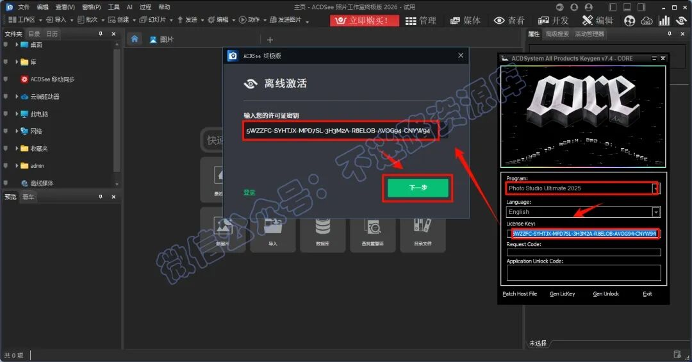Viewport: 692px width, 362px height.
Task: Click the red 立即购买 buy now button
Action: click(365, 21)
